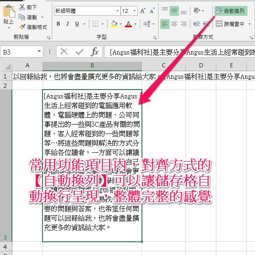Click Cut (剪下) scissors button
255x255 pixels.
[x=28, y=7]
